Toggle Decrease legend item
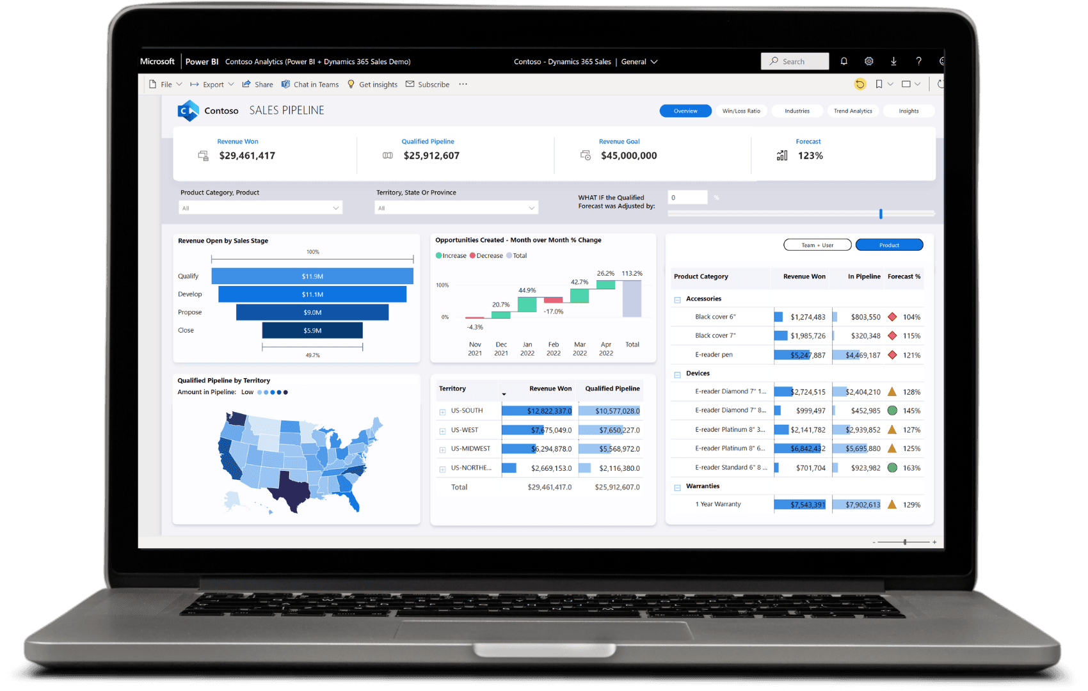 click(486, 256)
